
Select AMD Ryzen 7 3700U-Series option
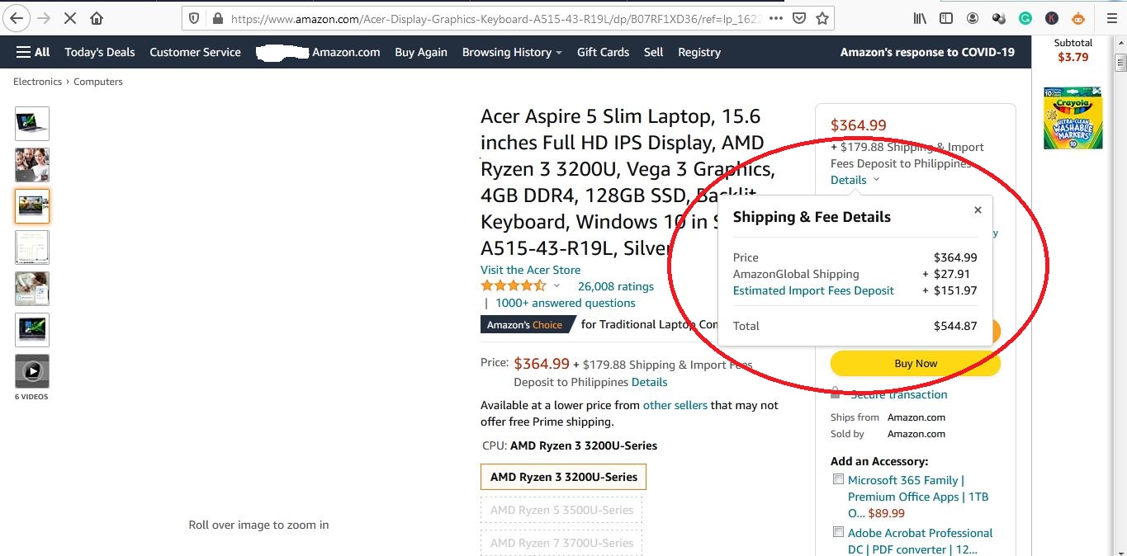tap(561, 543)
